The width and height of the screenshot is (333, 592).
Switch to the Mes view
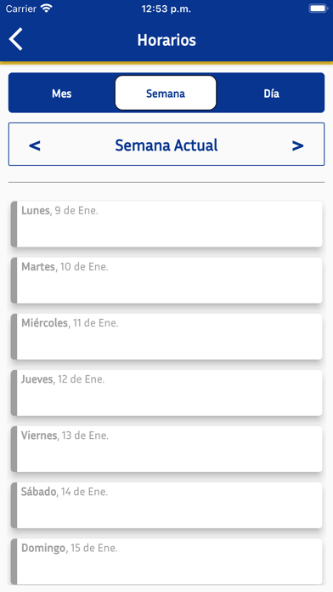(x=62, y=94)
